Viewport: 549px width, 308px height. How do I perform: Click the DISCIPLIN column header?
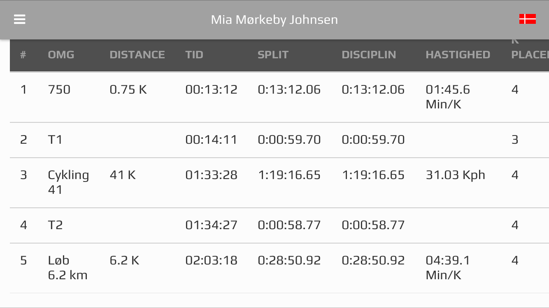[369, 55]
